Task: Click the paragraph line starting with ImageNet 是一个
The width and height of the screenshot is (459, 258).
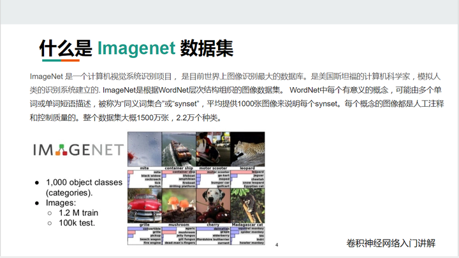Action: [x=235, y=76]
